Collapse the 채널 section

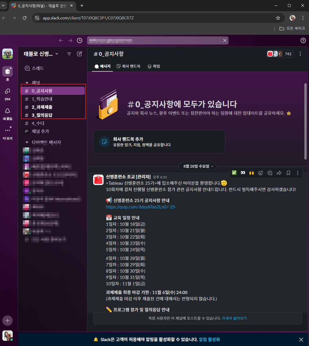tap(27, 83)
